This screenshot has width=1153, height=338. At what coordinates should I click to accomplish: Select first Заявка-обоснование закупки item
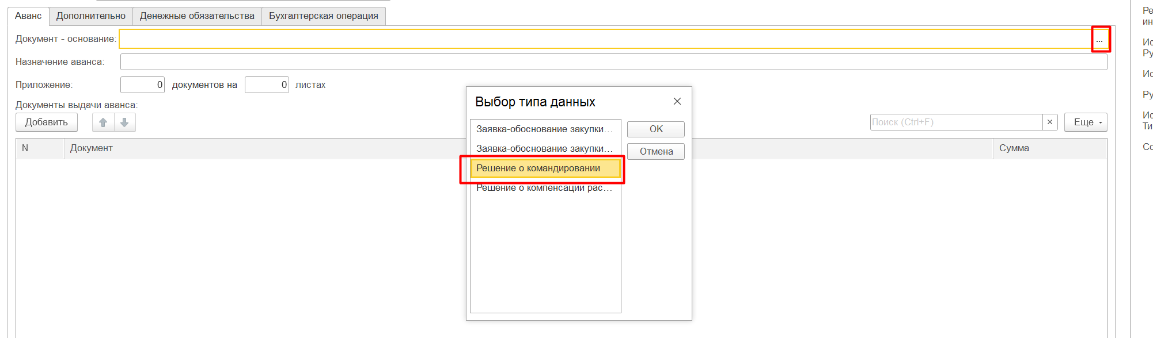[x=544, y=129]
